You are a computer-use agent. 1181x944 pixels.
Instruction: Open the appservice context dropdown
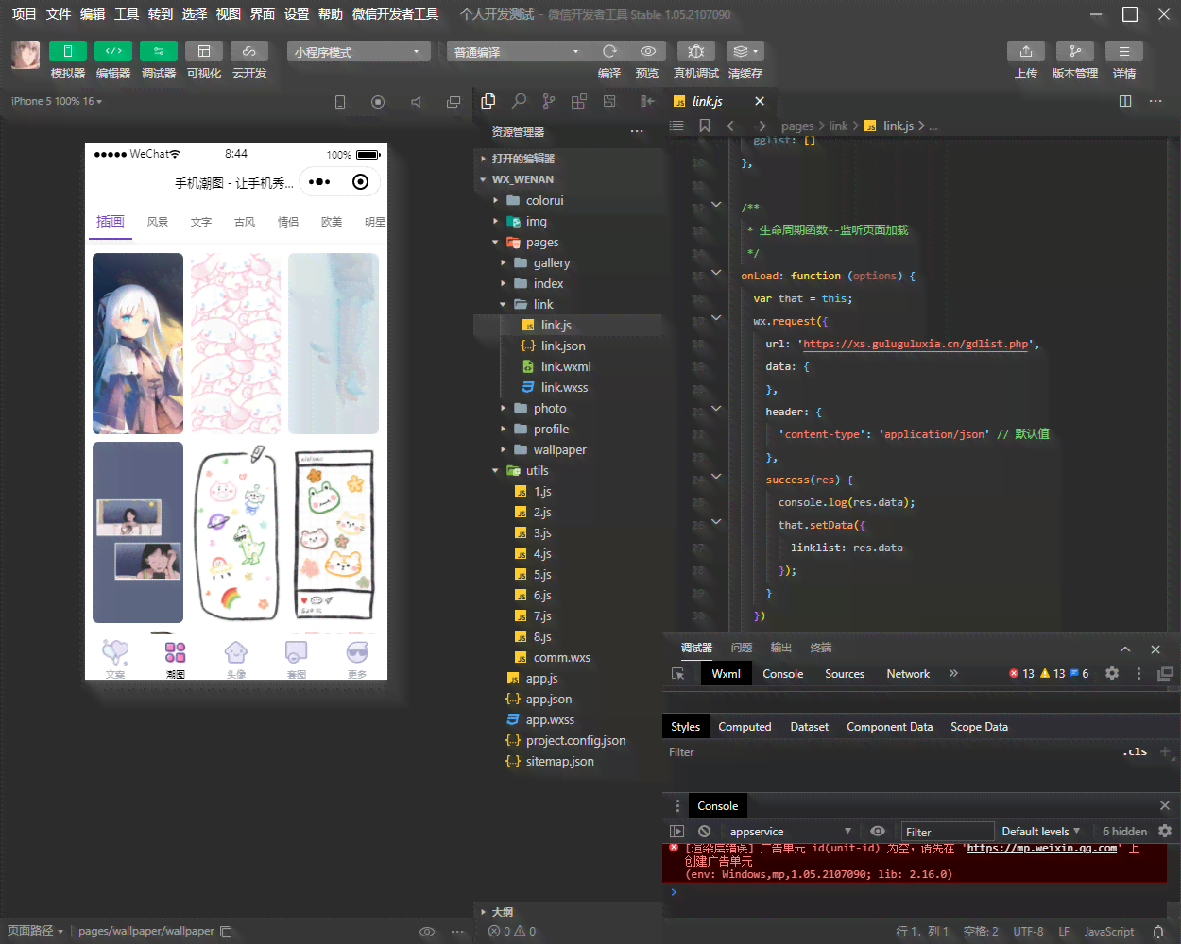(791, 831)
